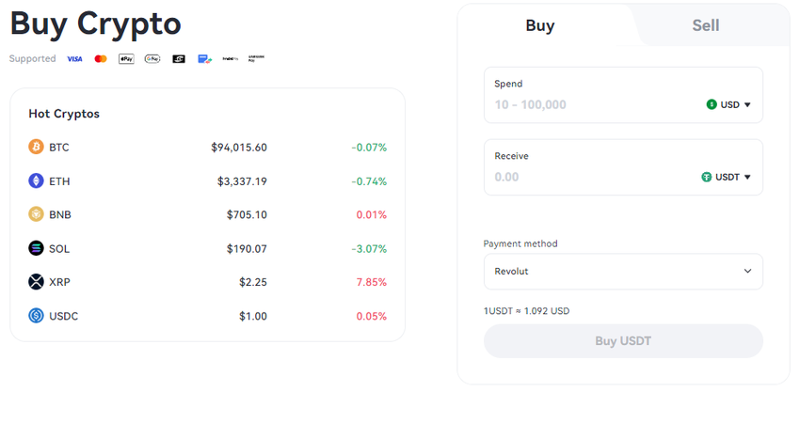The height and width of the screenshot is (423, 800).
Task: Click the Visa payment icon
Action: (74, 59)
